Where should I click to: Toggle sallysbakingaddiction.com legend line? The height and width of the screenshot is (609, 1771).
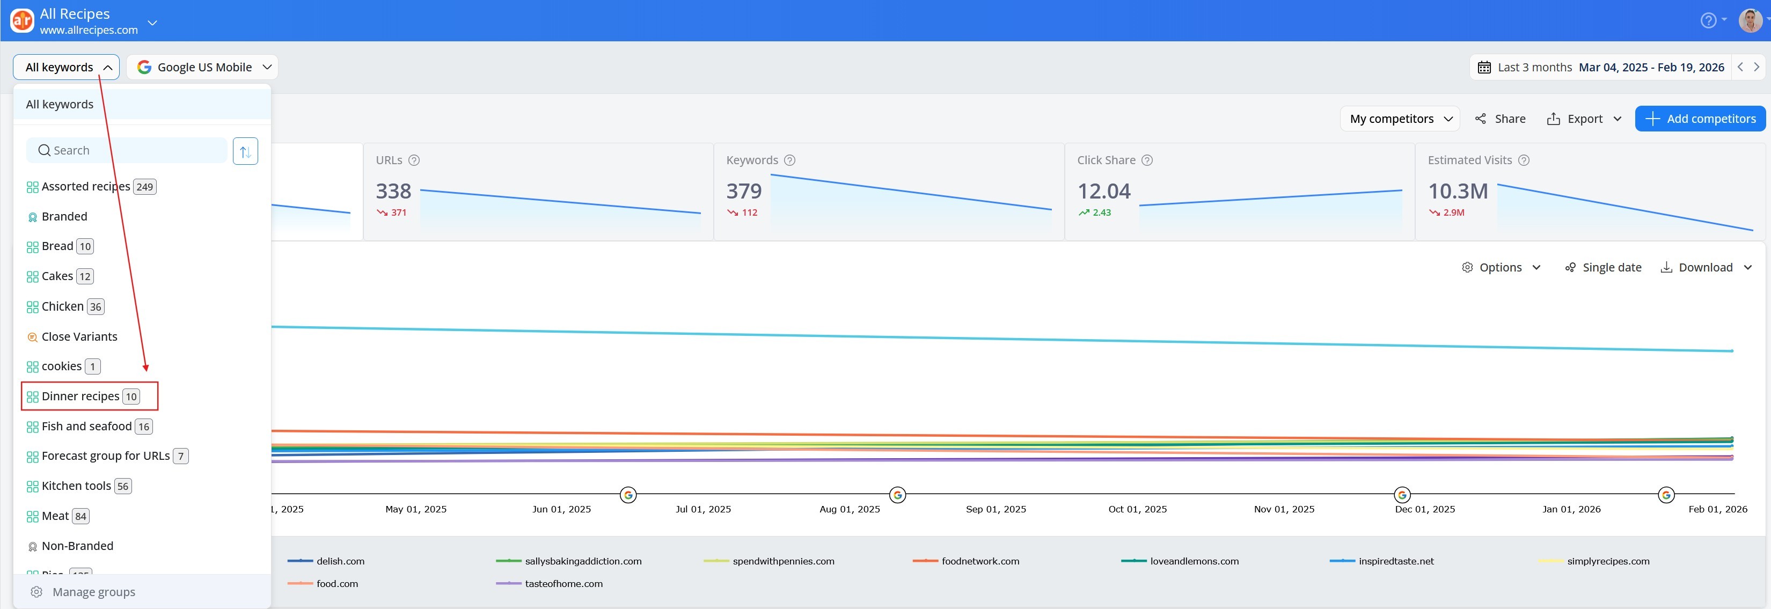[x=568, y=562]
